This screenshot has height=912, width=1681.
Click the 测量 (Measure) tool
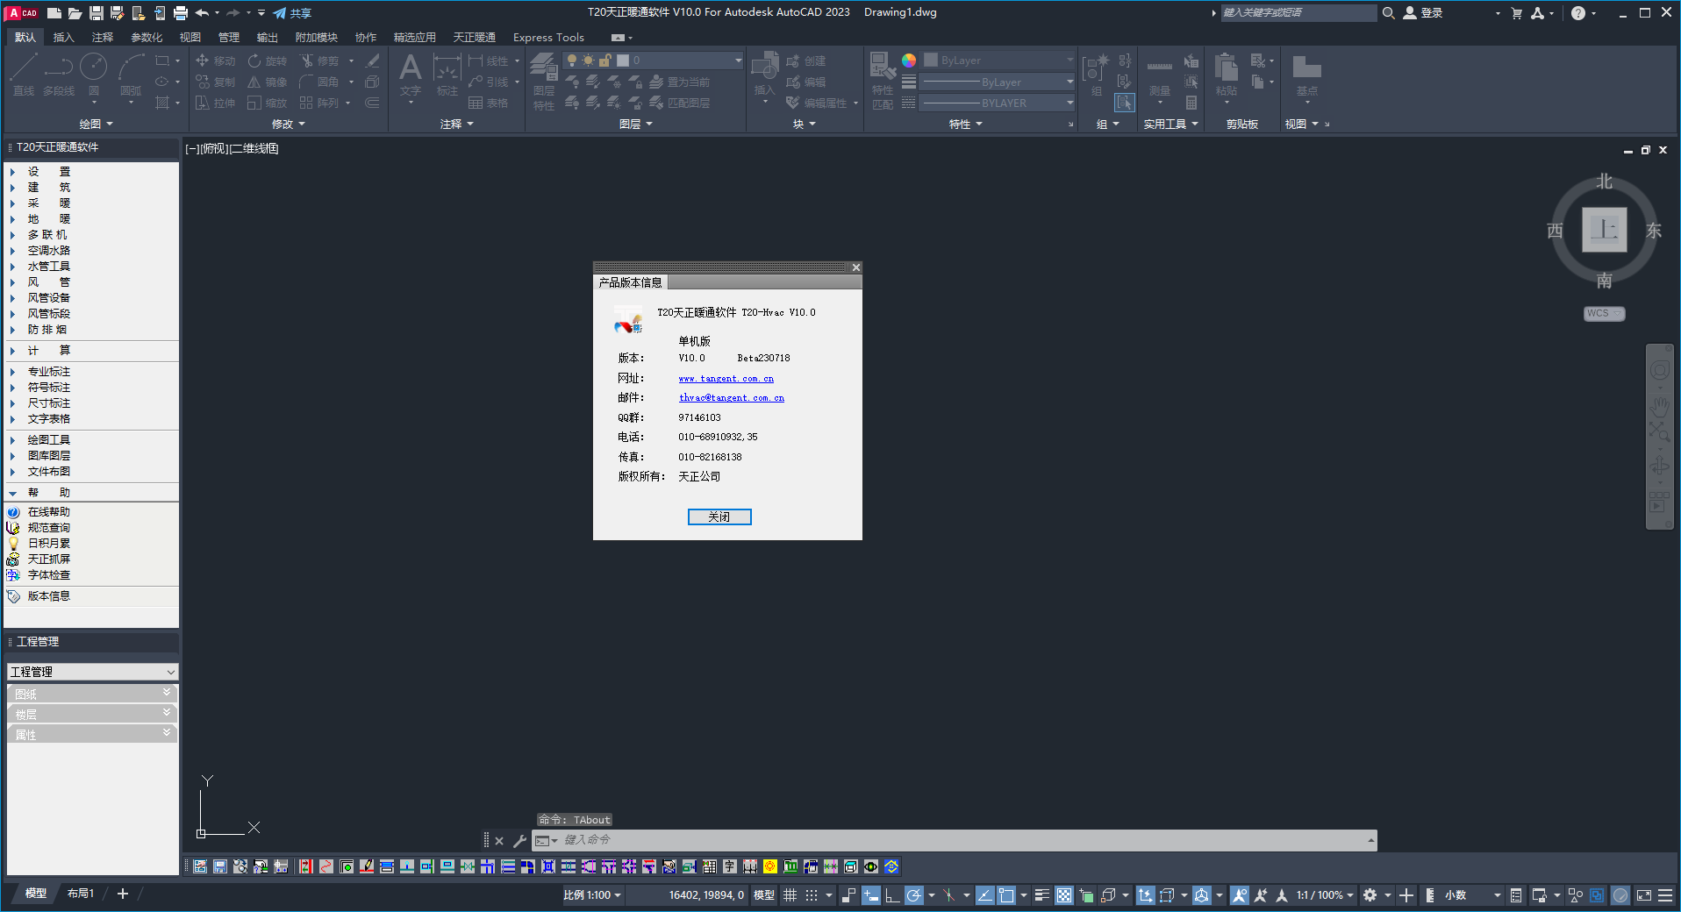click(1160, 75)
